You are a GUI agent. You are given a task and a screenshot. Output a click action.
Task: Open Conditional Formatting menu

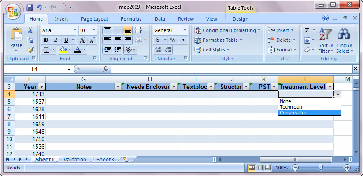(x=227, y=30)
